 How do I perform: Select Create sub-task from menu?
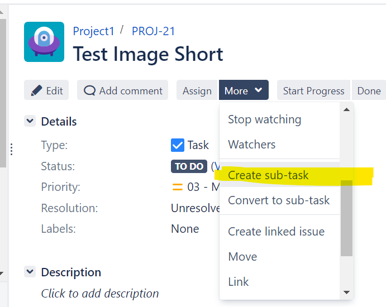point(268,175)
